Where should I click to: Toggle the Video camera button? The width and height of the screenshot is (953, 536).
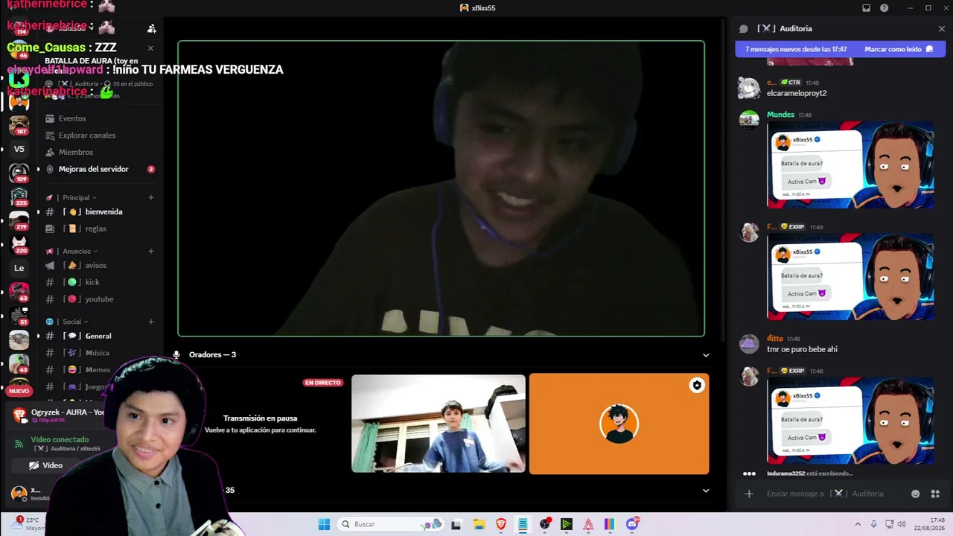pyautogui.click(x=46, y=465)
